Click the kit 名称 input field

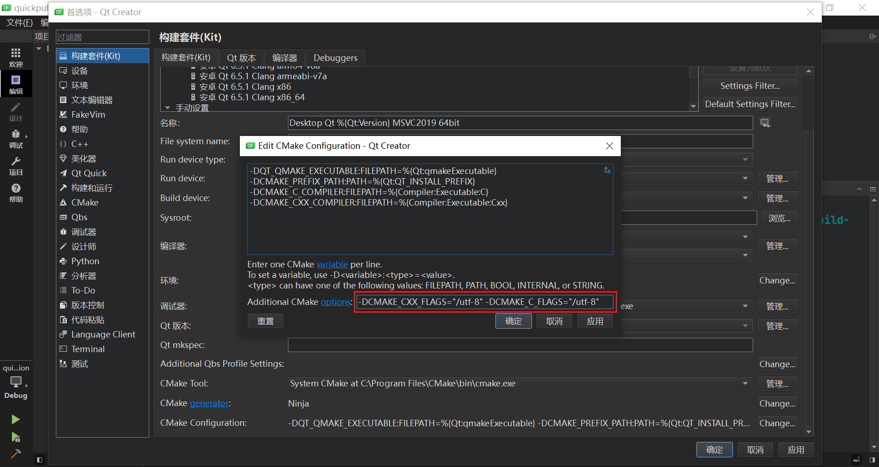(521, 123)
